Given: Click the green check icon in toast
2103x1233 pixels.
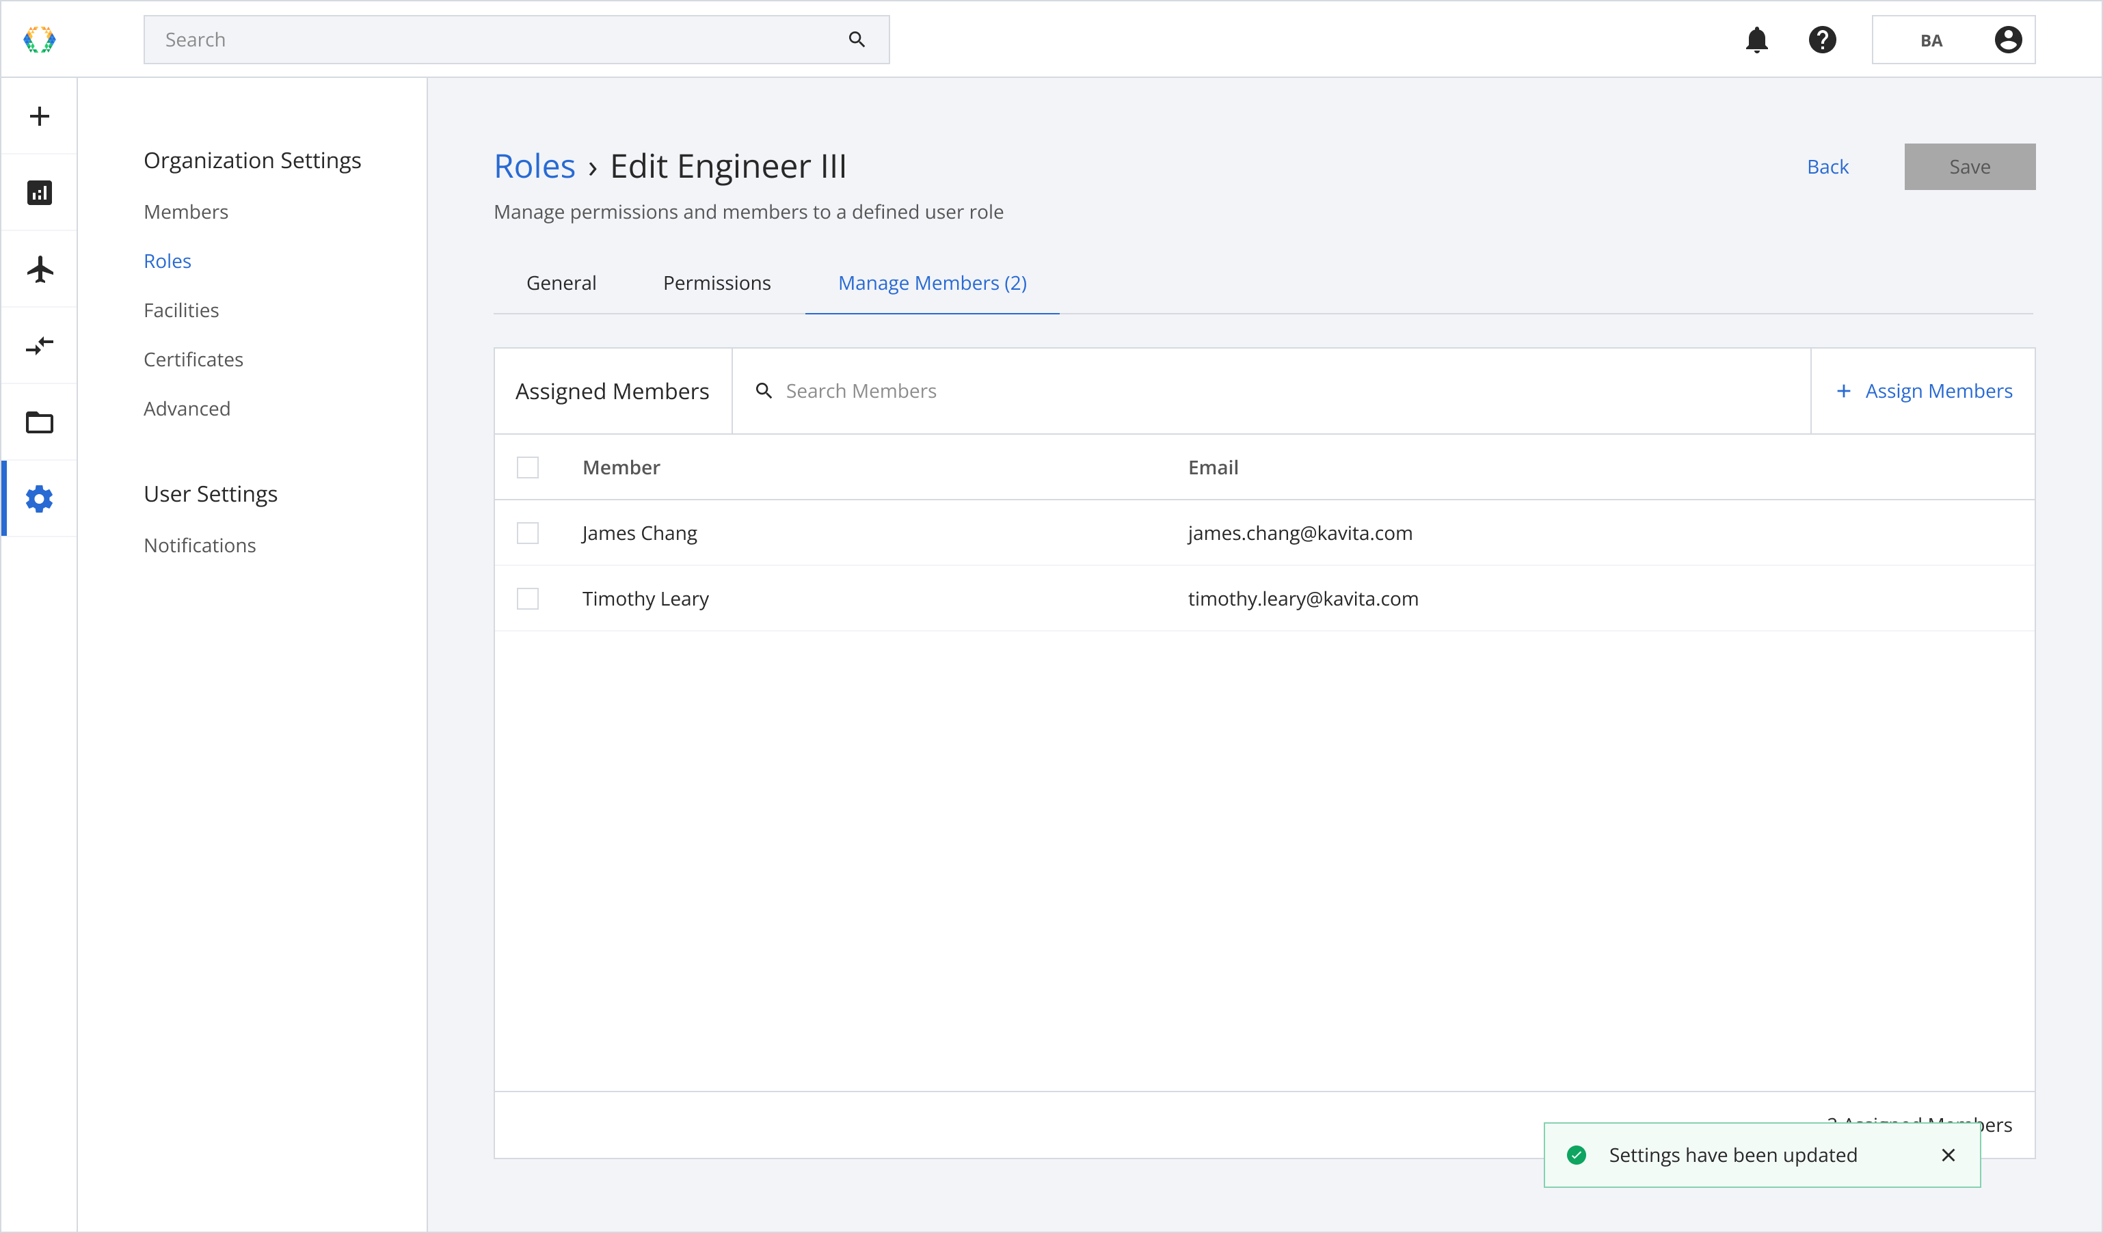Looking at the screenshot, I should click(1577, 1154).
